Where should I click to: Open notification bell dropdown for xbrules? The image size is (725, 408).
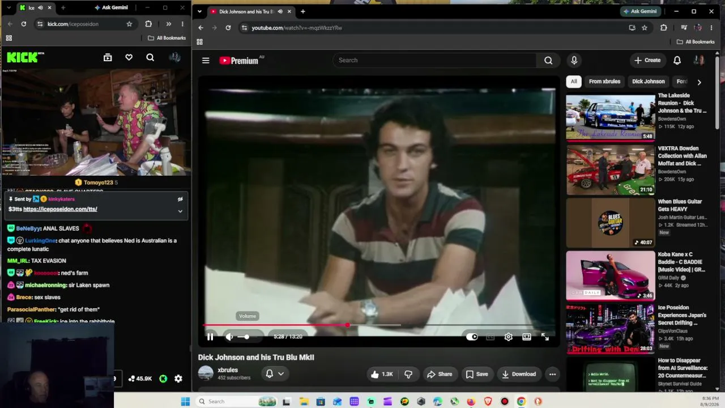(x=275, y=374)
